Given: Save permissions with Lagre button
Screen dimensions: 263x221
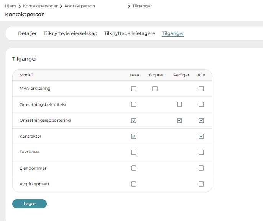Looking at the screenshot, I should 30,204.
